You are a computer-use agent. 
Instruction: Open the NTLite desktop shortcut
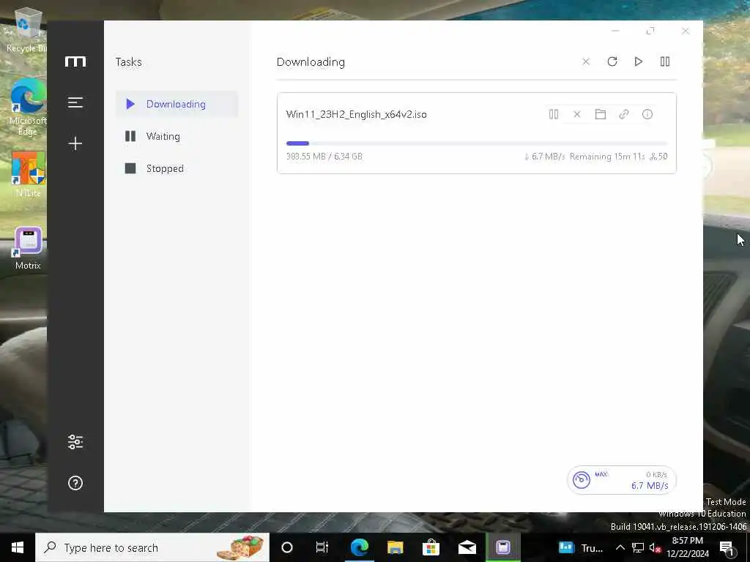tap(28, 174)
